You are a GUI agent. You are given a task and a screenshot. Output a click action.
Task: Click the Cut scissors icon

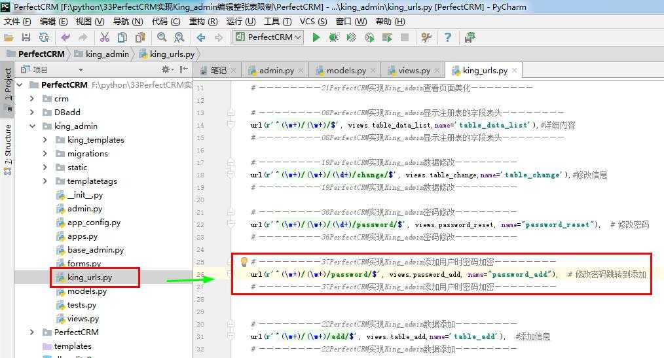coord(105,38)
